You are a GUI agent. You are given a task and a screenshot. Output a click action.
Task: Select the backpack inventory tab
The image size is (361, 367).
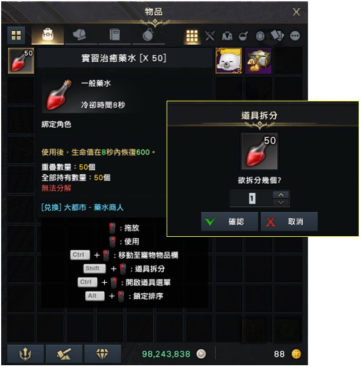[x=48, y=35]
